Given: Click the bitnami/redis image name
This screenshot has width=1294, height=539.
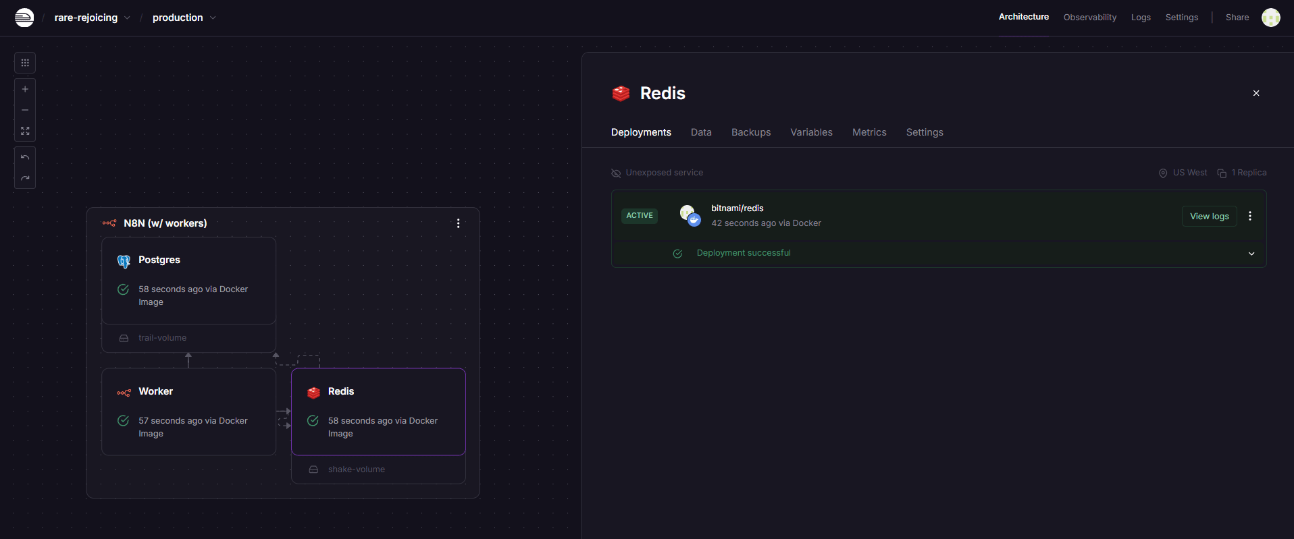Looking at the screenshot, I should pyautogui.click(x=737, y=208).
